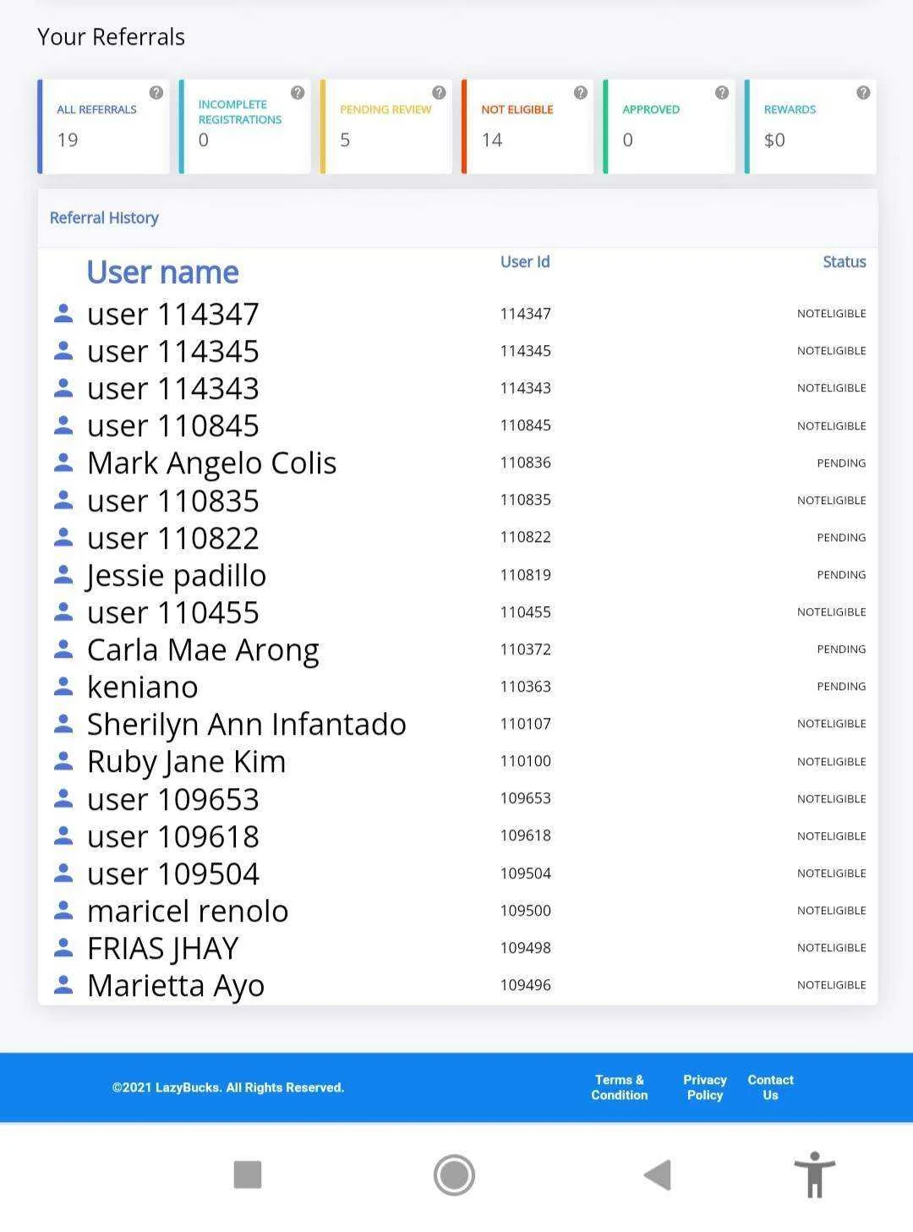
Task: Click user ID cell 109500
Action: 525,911
